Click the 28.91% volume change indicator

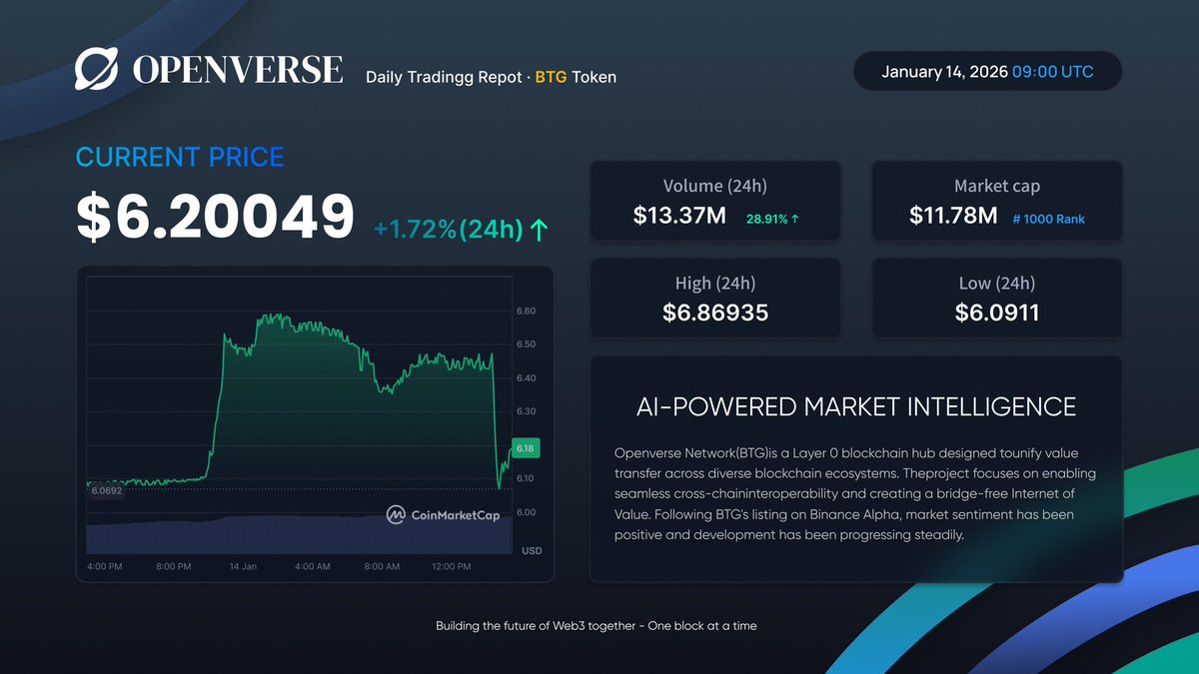point(772,218)
